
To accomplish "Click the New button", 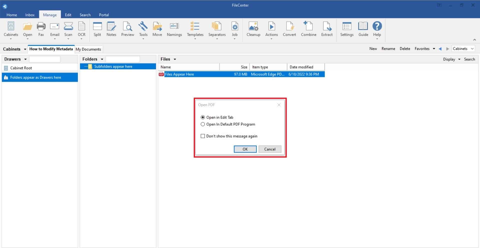I will click(373, 49).
